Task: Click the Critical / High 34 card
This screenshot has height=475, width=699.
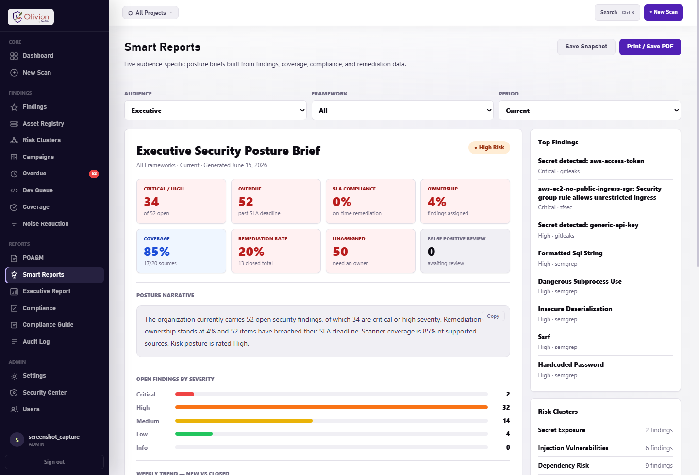Action: coord(181,201)
